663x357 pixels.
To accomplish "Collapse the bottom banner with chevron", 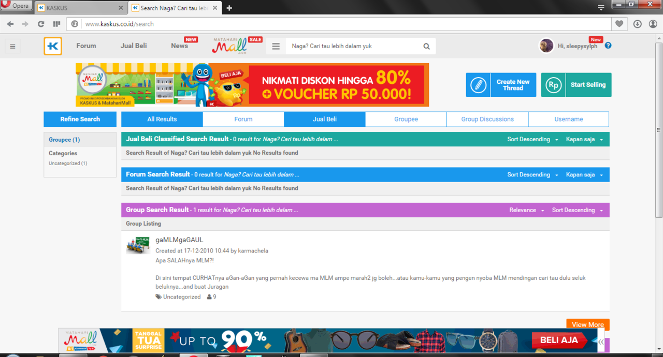I will 601,341.
